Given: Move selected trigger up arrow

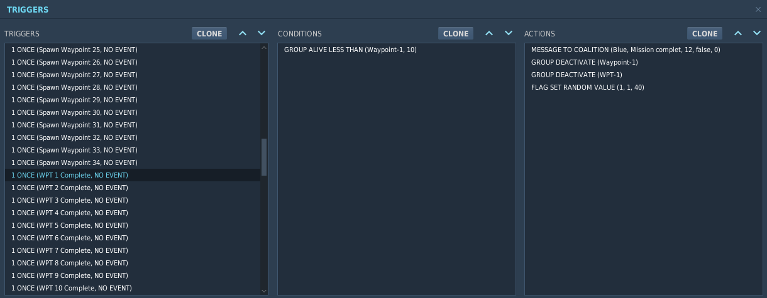Looking at the screenshot, I should [243, 33].
